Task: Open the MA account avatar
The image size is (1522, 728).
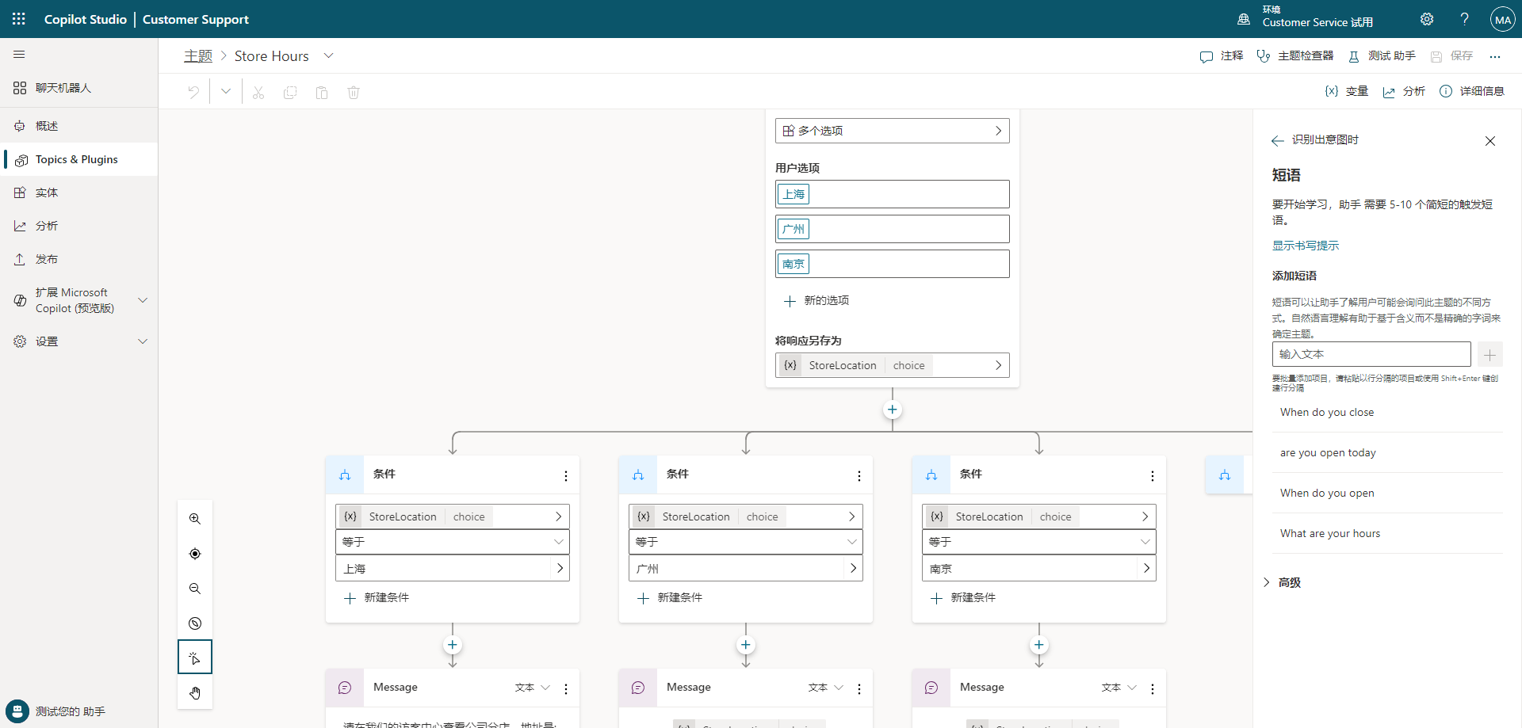Action: tap(1503, 19)
